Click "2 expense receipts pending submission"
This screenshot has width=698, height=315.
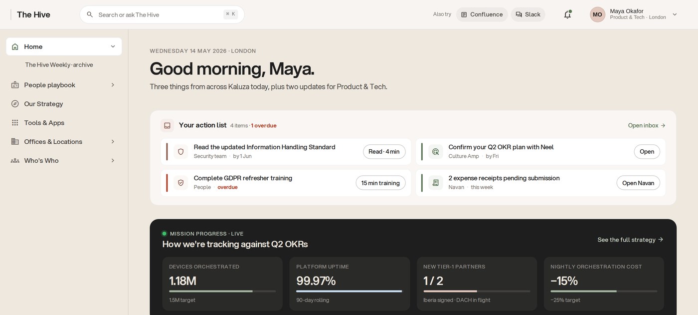tap(504, 178)
